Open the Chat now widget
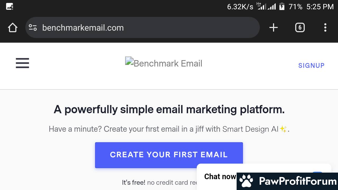The image size is (338, 190). coord(220,176)
